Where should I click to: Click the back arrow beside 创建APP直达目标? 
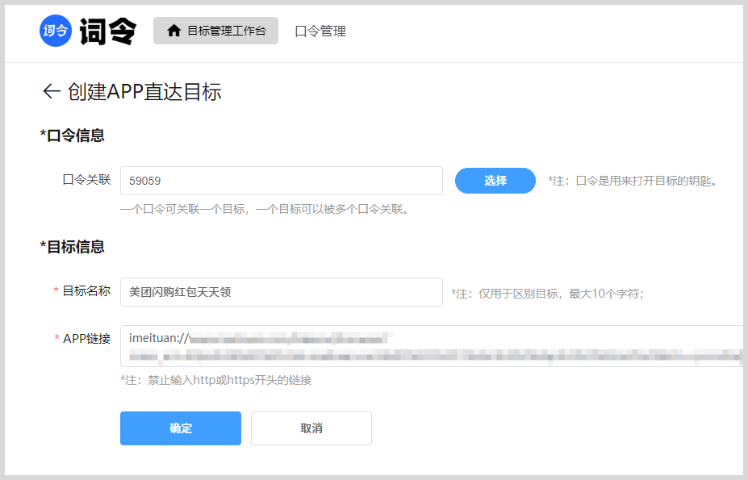tap(50, 92)
